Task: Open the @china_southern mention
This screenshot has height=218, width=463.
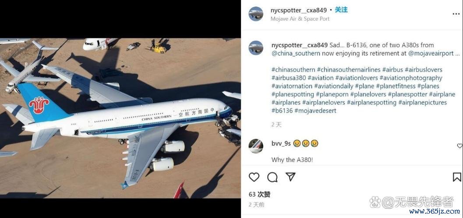Action: [x=296, y=53]
